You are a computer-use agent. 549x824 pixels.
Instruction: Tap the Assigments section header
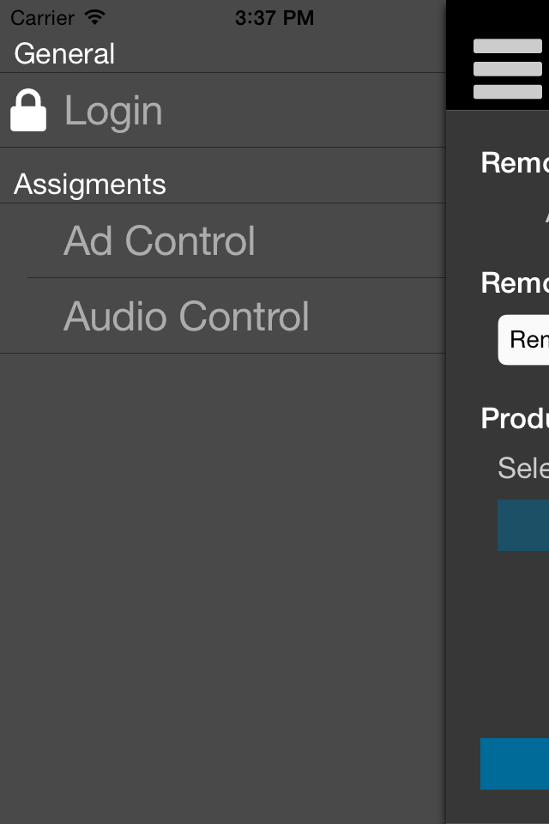[x=90, y=184]
